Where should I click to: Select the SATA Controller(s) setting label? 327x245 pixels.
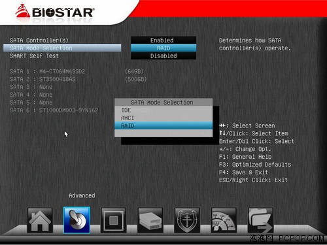pos(39,41)
